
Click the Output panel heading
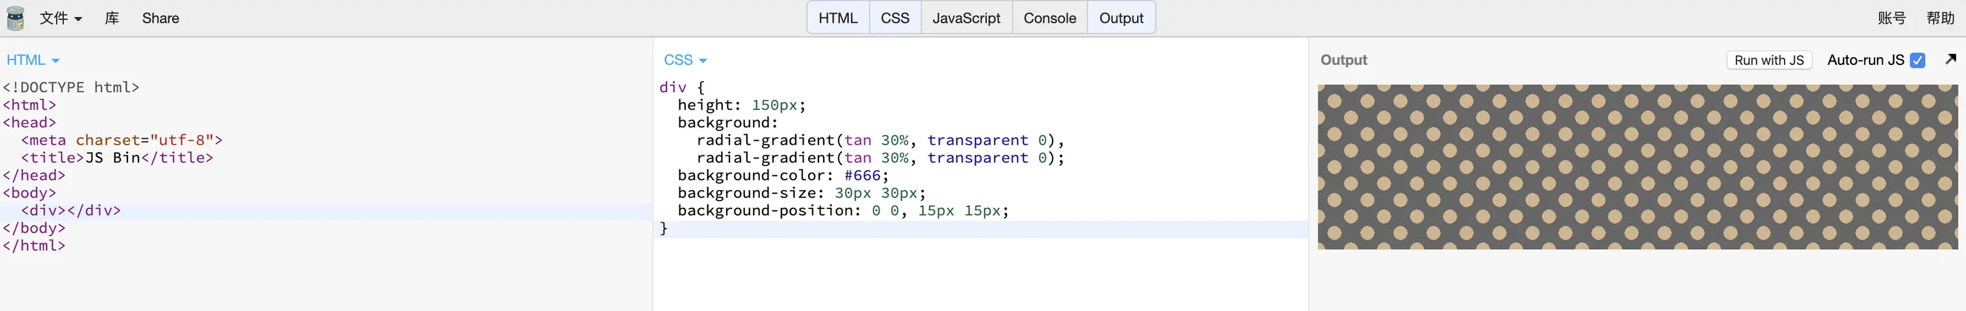point(1343,60)
